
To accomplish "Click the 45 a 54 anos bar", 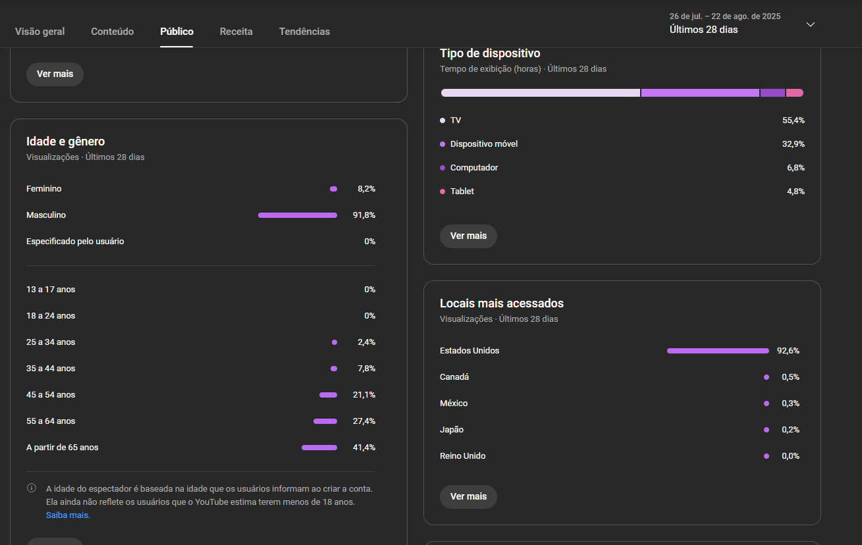I will pos(328,395).
